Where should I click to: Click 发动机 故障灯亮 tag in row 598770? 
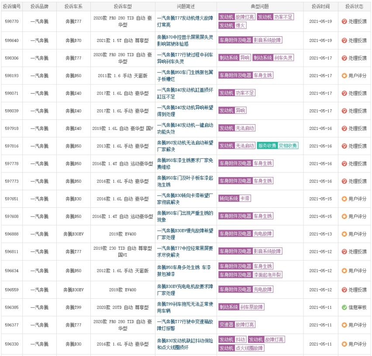pos(237,17)
